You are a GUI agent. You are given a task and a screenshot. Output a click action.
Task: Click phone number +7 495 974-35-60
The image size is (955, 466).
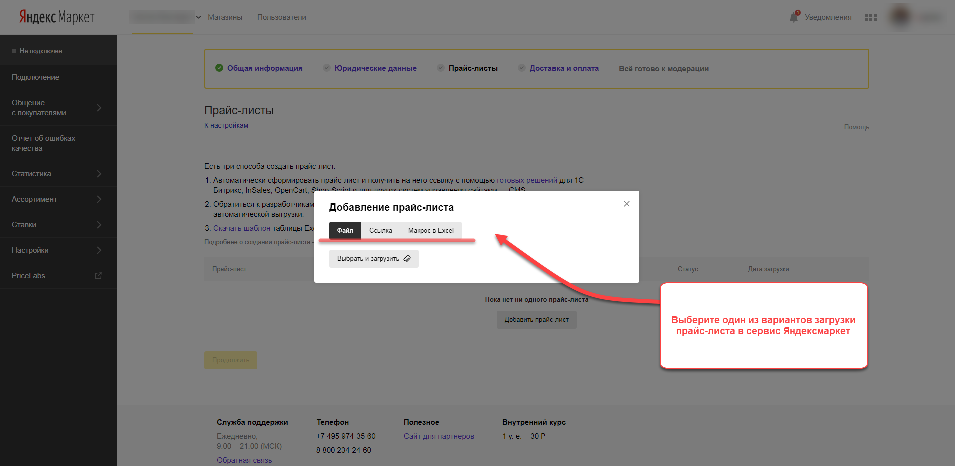point(346,436)
